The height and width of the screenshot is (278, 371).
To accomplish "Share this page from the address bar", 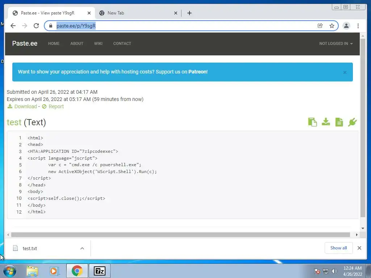I will pos(320,26).
